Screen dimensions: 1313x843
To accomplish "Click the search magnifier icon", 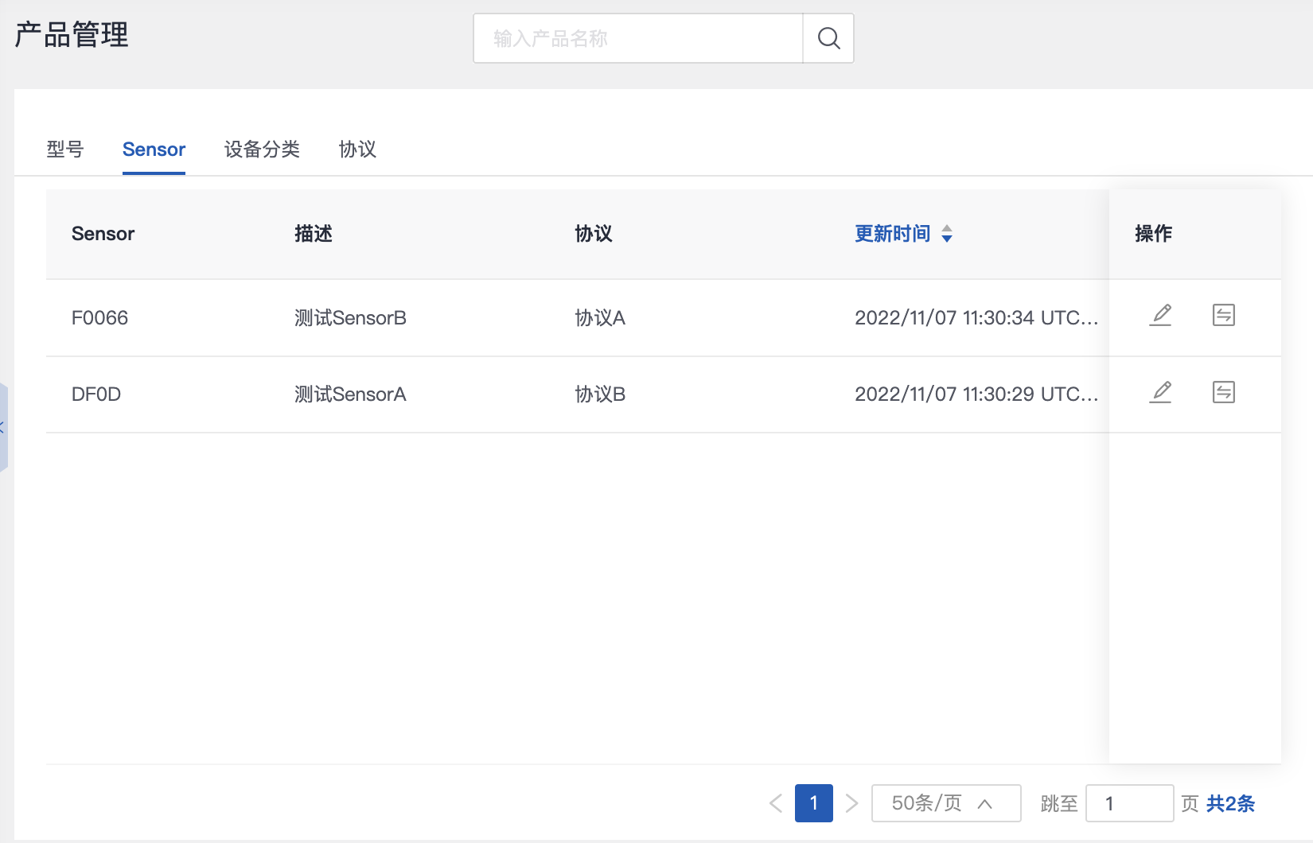I will pyautogui.click(x=828, y=38).
